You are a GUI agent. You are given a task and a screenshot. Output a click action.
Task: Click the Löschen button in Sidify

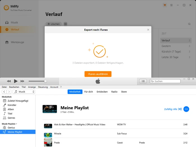(54, 24)
